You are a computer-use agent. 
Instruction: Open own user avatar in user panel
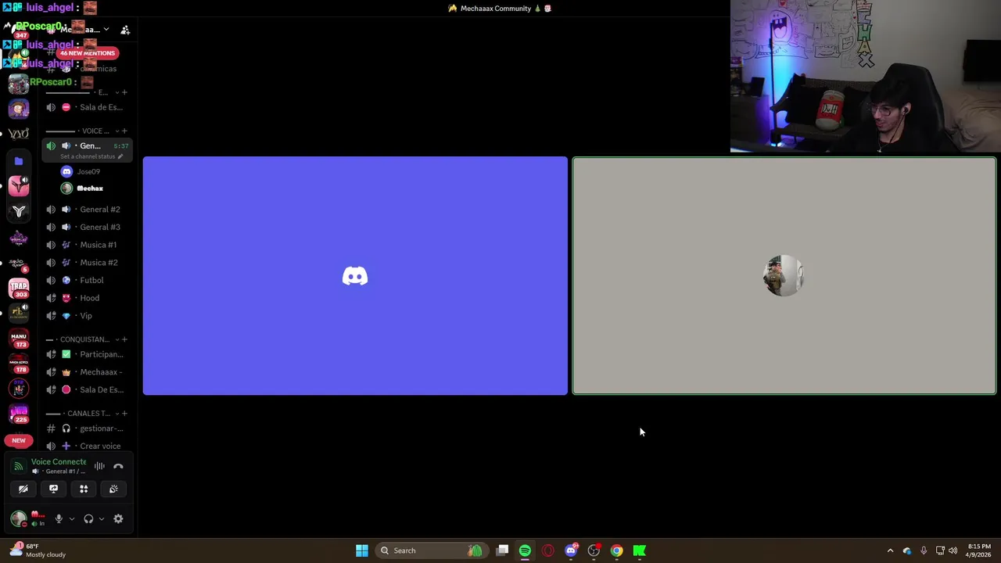[18, 518]
